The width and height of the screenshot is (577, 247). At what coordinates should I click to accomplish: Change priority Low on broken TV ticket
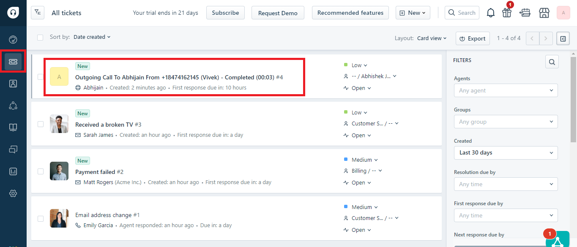pos(355,113)
